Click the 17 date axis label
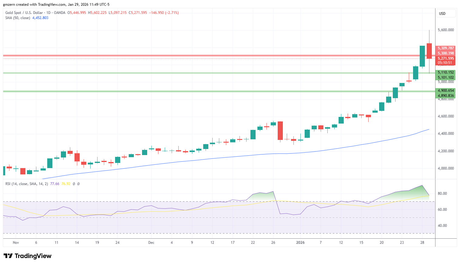 [233, 243]
